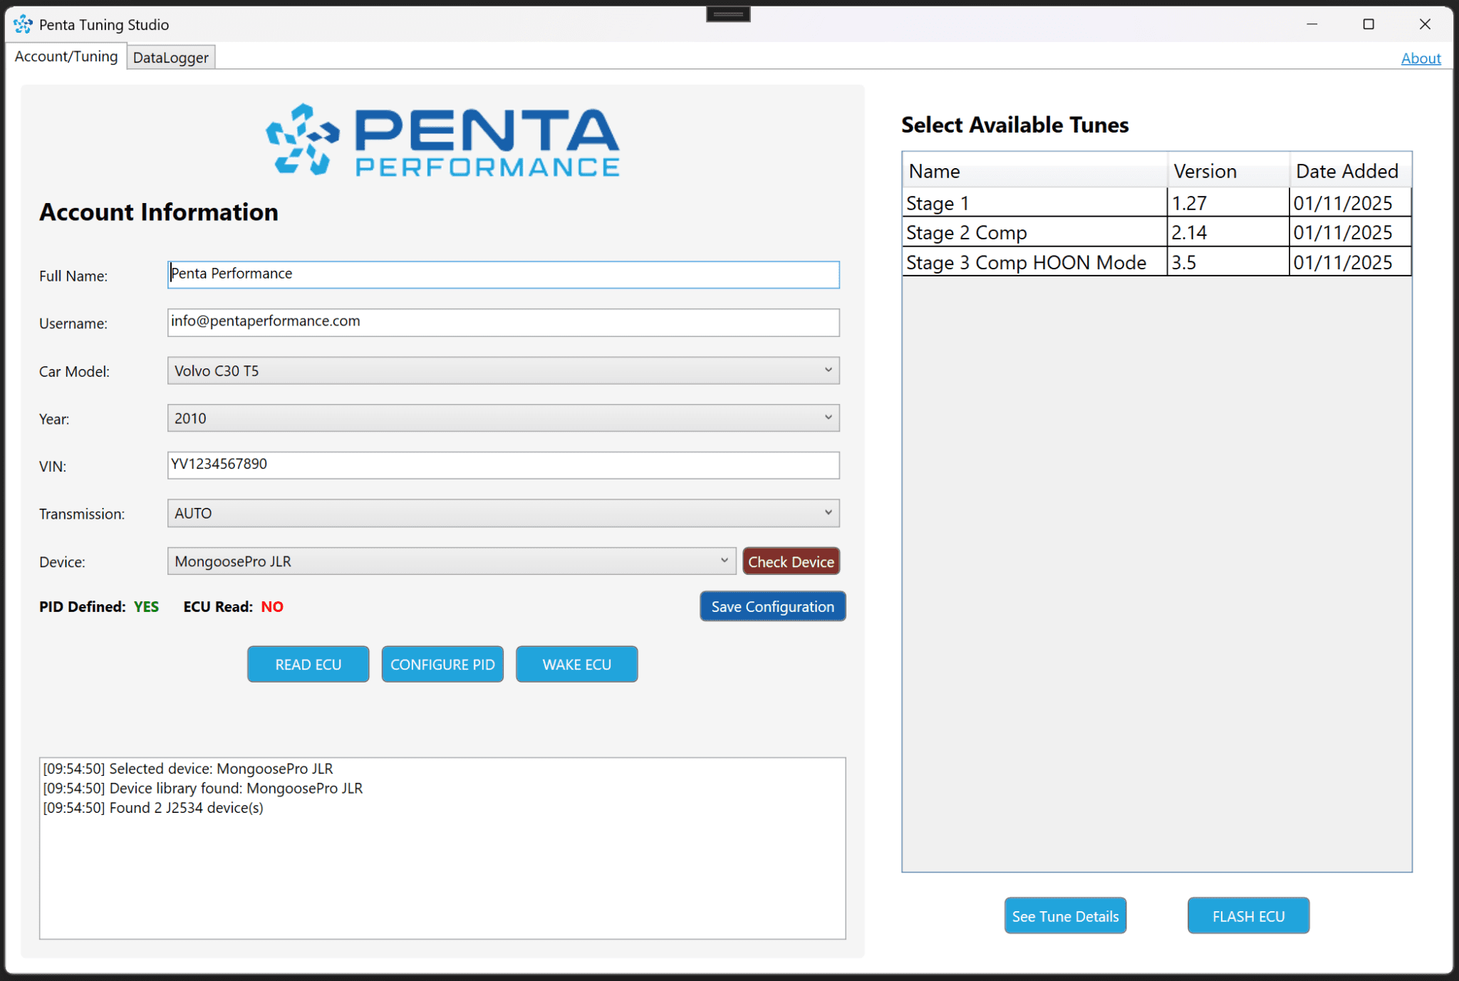Switch to the DataLogger tab
This screenshot has width=1459, height=981.
[x=170, y=56]
